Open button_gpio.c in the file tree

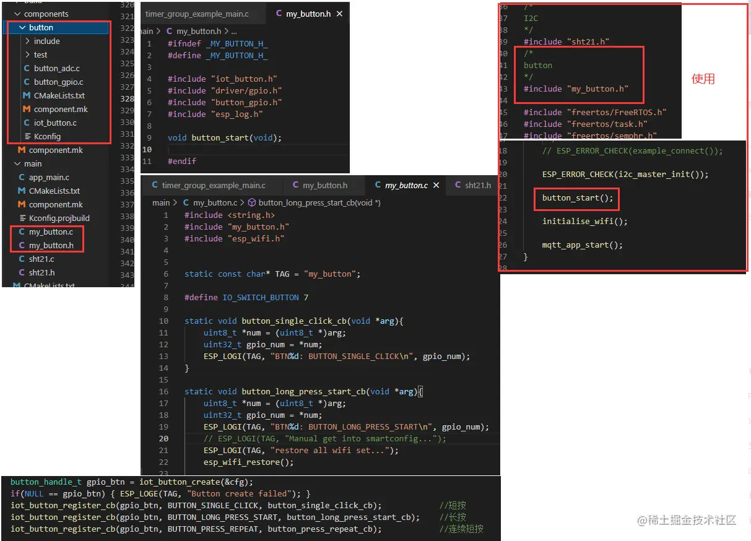click(58, 82)
